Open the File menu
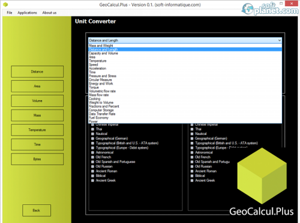Screen dimensions: 300x223 click(10, 13)
